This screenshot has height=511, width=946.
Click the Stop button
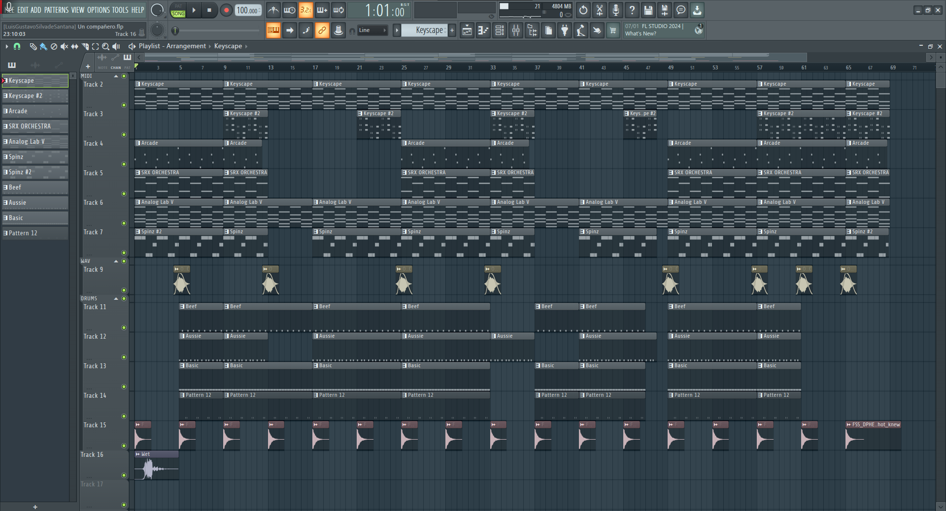point(209,10)
